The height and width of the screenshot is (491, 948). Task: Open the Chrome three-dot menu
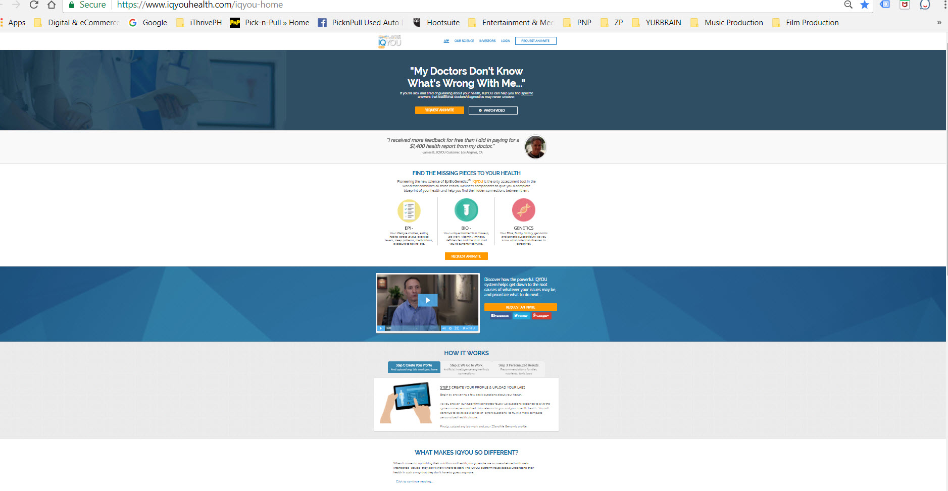(945, 5)
